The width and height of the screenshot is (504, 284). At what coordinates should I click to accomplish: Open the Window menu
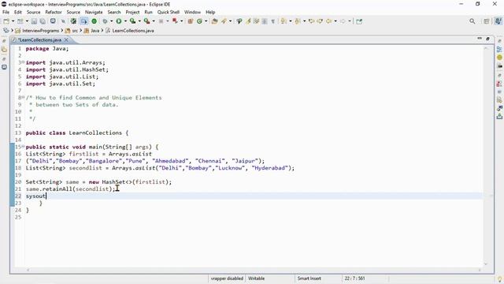pos(192,13)
